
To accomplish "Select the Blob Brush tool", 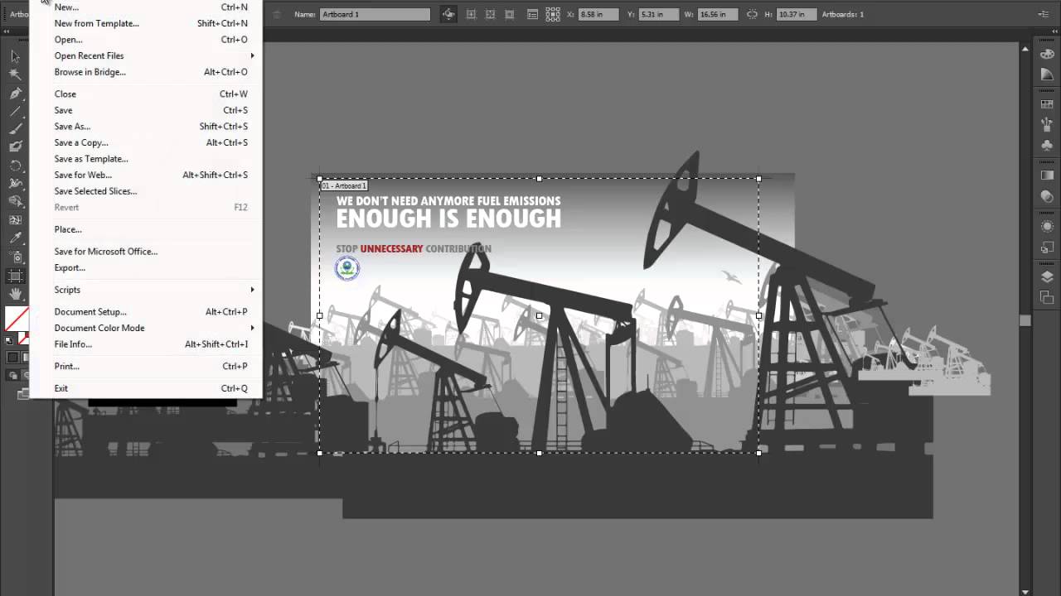I will pos(15,147).
